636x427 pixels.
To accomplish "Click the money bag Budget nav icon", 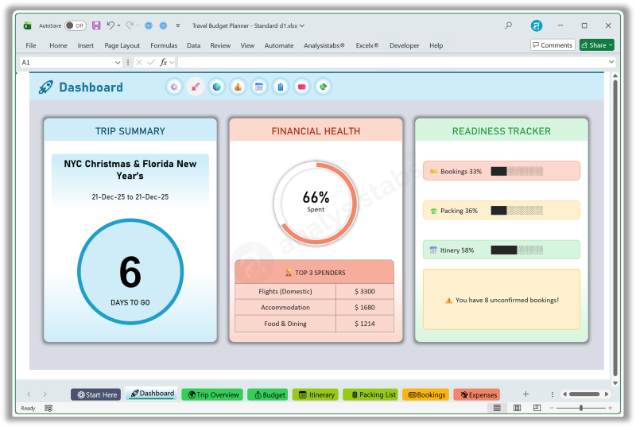I will [238, 87].
